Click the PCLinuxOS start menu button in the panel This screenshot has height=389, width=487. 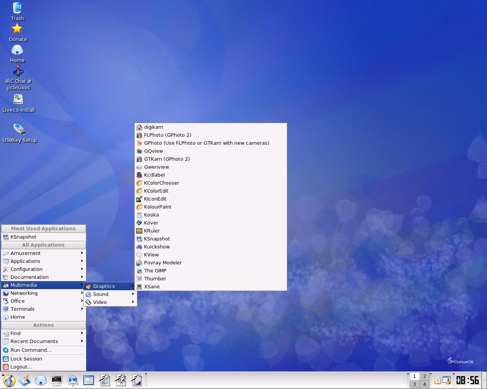[9, 380]
